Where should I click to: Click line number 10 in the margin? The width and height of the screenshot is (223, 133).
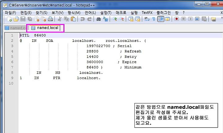pos(11,83)
